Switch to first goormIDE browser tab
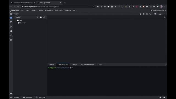This screenshot has width=176, height=99. 23,3
